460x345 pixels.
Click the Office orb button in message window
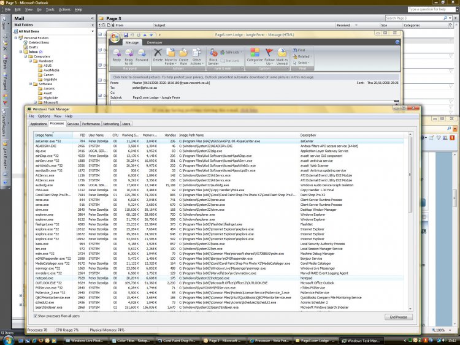point(115,37)
